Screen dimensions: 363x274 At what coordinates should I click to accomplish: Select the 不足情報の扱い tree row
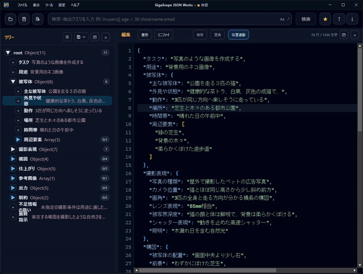point(58,207)
